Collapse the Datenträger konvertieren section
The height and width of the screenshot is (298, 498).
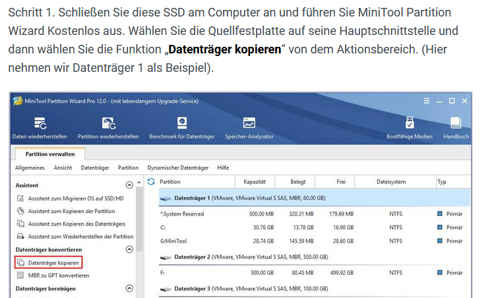click(x=129, y=249)
